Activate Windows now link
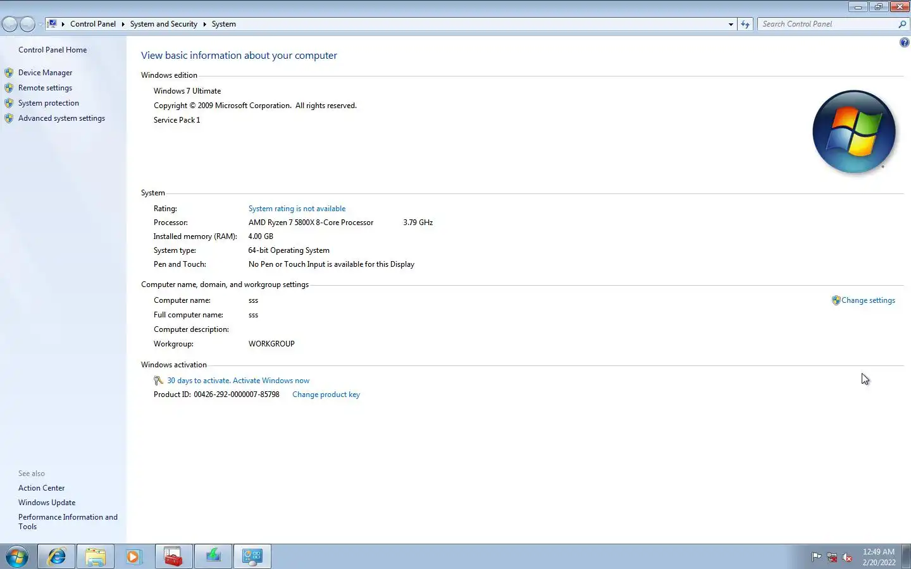The height and width of the screenshot is (569, 911). (x=238, y=381)
